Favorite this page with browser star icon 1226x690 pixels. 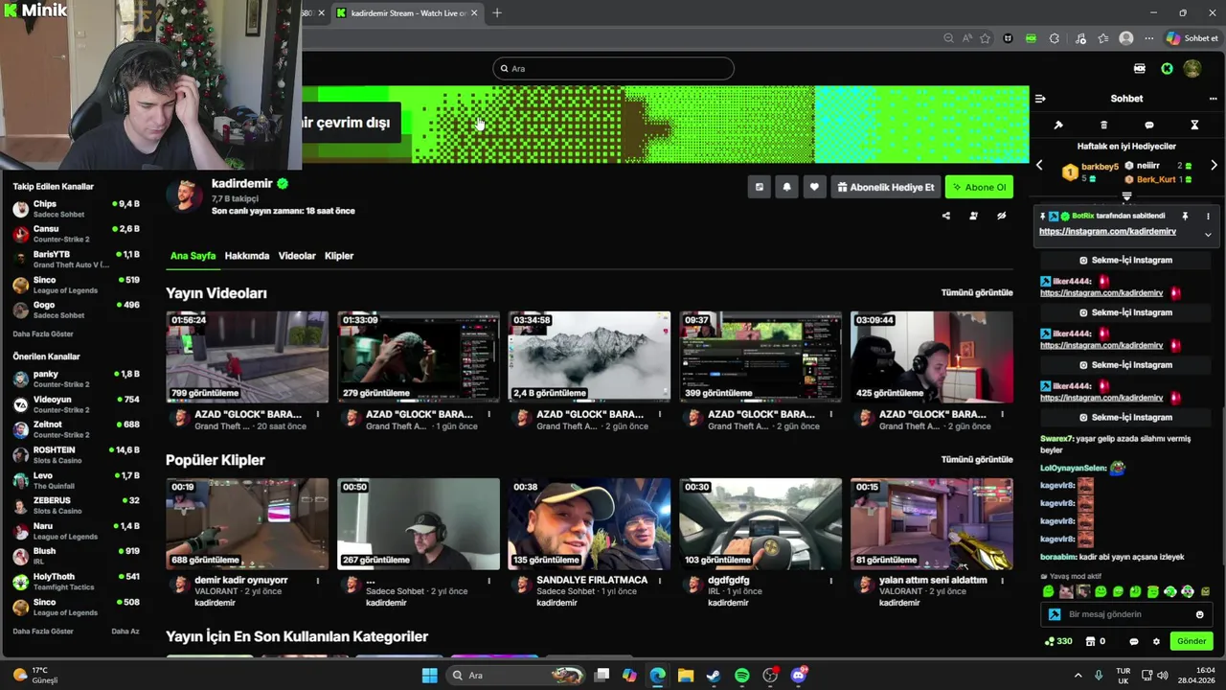coord(985,38)
